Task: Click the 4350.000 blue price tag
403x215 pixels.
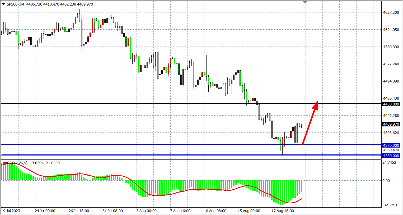Action: (x=391, y=156)
